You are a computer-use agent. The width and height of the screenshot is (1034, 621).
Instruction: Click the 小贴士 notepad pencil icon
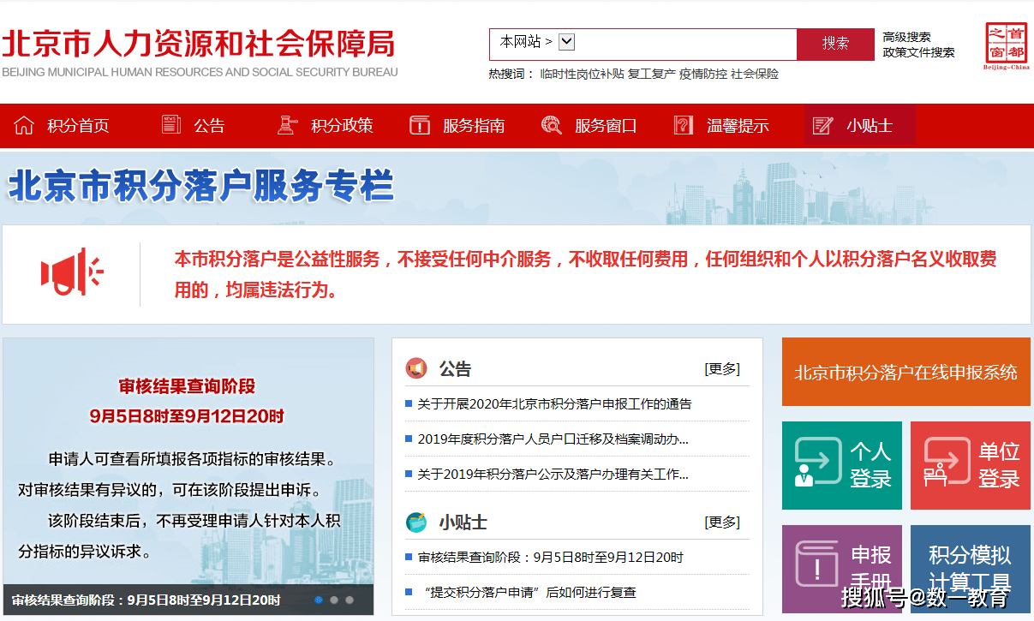(822, 125)
